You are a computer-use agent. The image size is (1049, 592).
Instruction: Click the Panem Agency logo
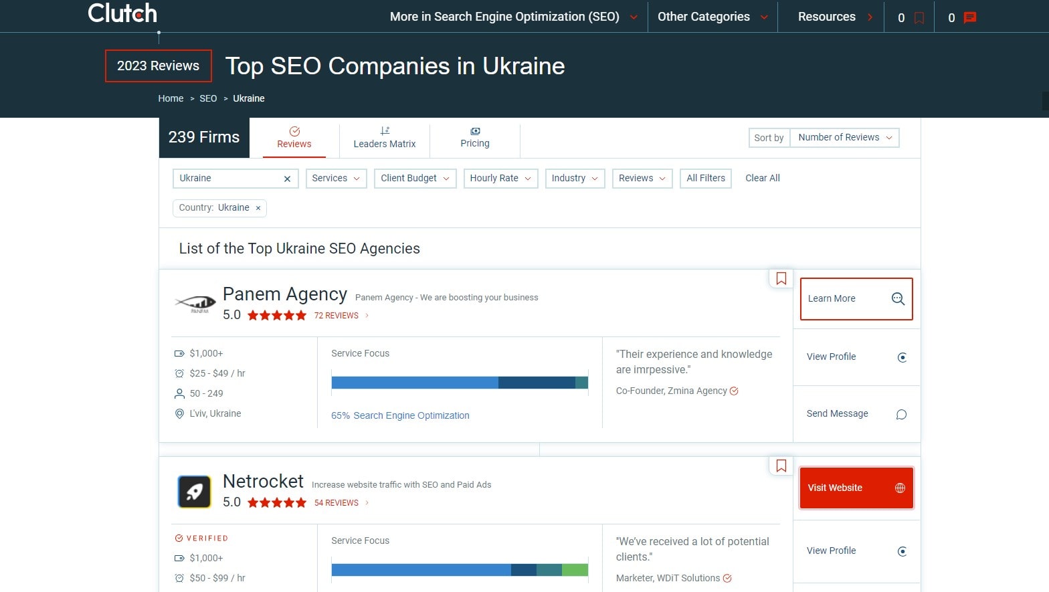[x=195, y=304]
